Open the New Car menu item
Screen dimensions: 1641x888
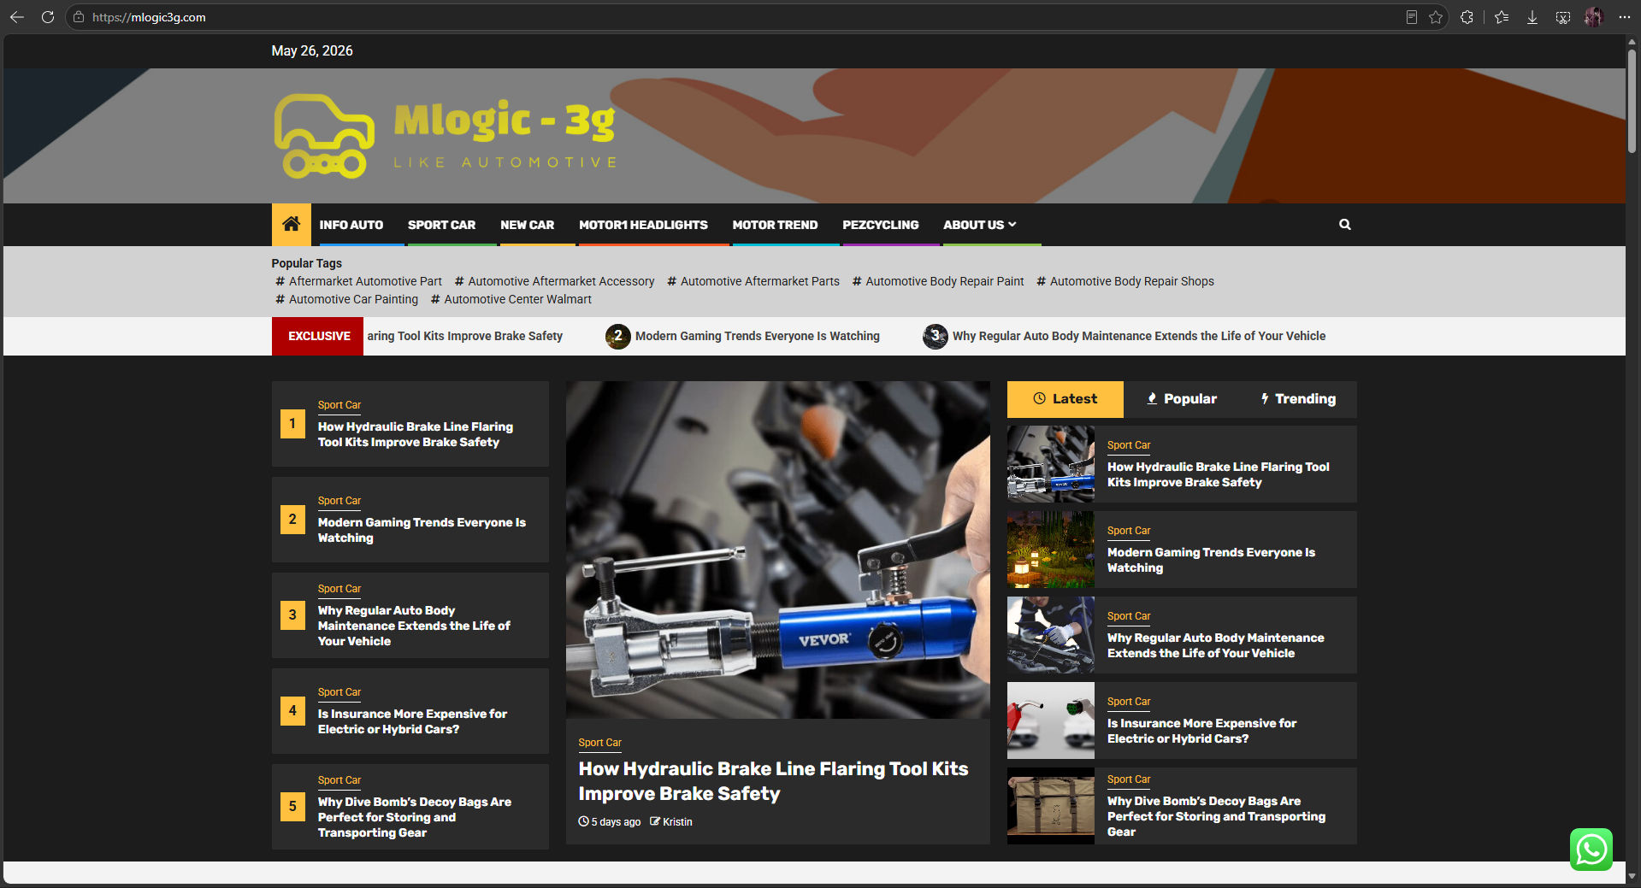point(528,225)
